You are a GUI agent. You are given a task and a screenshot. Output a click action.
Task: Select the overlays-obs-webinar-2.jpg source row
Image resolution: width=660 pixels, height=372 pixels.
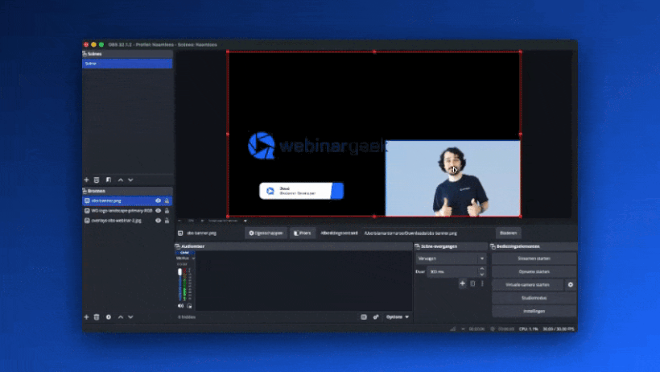[x=127, y=221]
